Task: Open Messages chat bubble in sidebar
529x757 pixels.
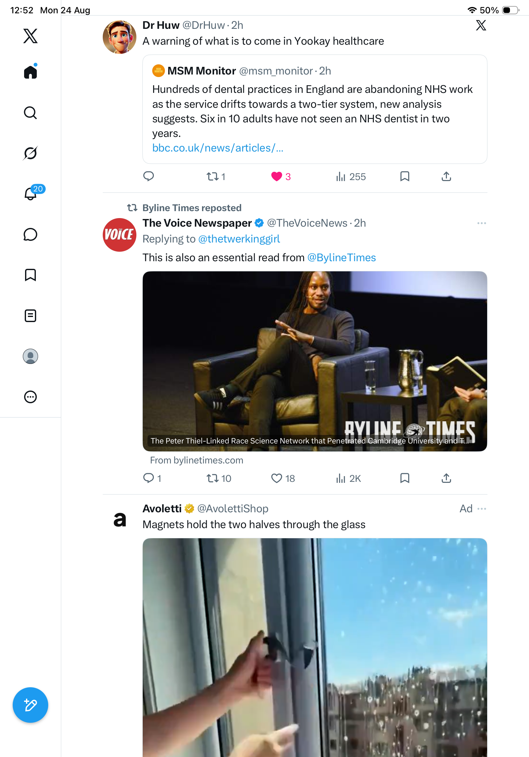Action: pos(30,234)
